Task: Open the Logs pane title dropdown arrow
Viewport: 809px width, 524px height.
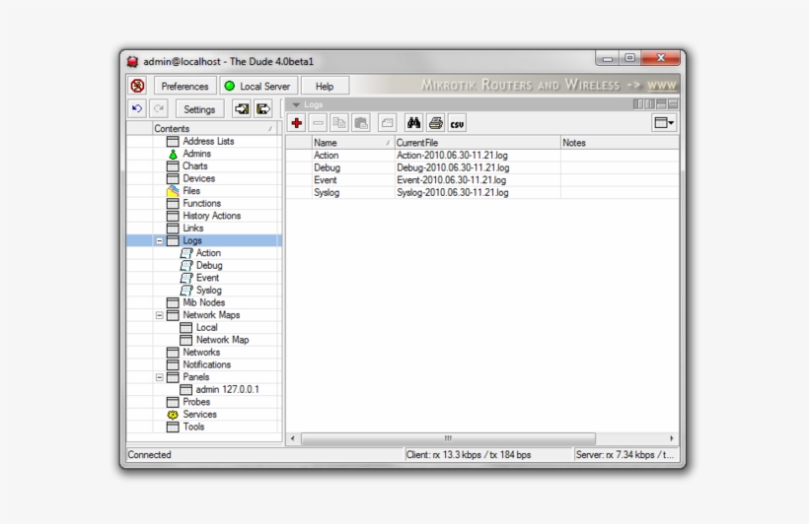Action: 296,104
